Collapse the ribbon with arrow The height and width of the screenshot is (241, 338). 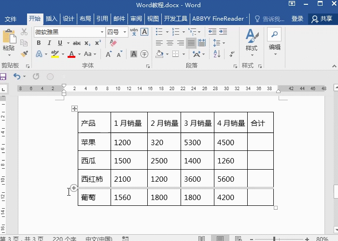334,66
